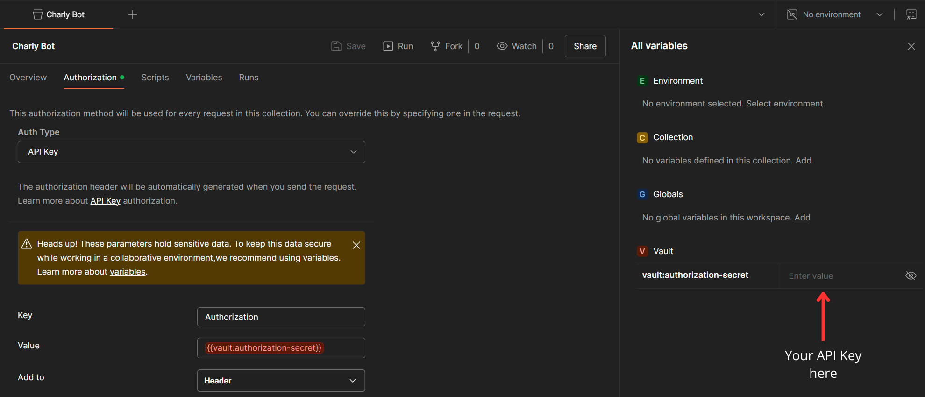This screenshot has height=397, width=925.
Task: Click the Value field with vault variable
Action: [x=281, y=348]
